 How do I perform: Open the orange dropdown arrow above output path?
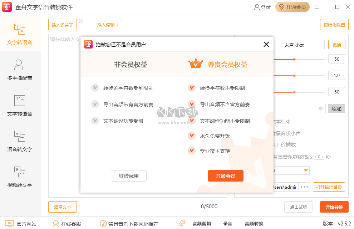coord(306,170)
